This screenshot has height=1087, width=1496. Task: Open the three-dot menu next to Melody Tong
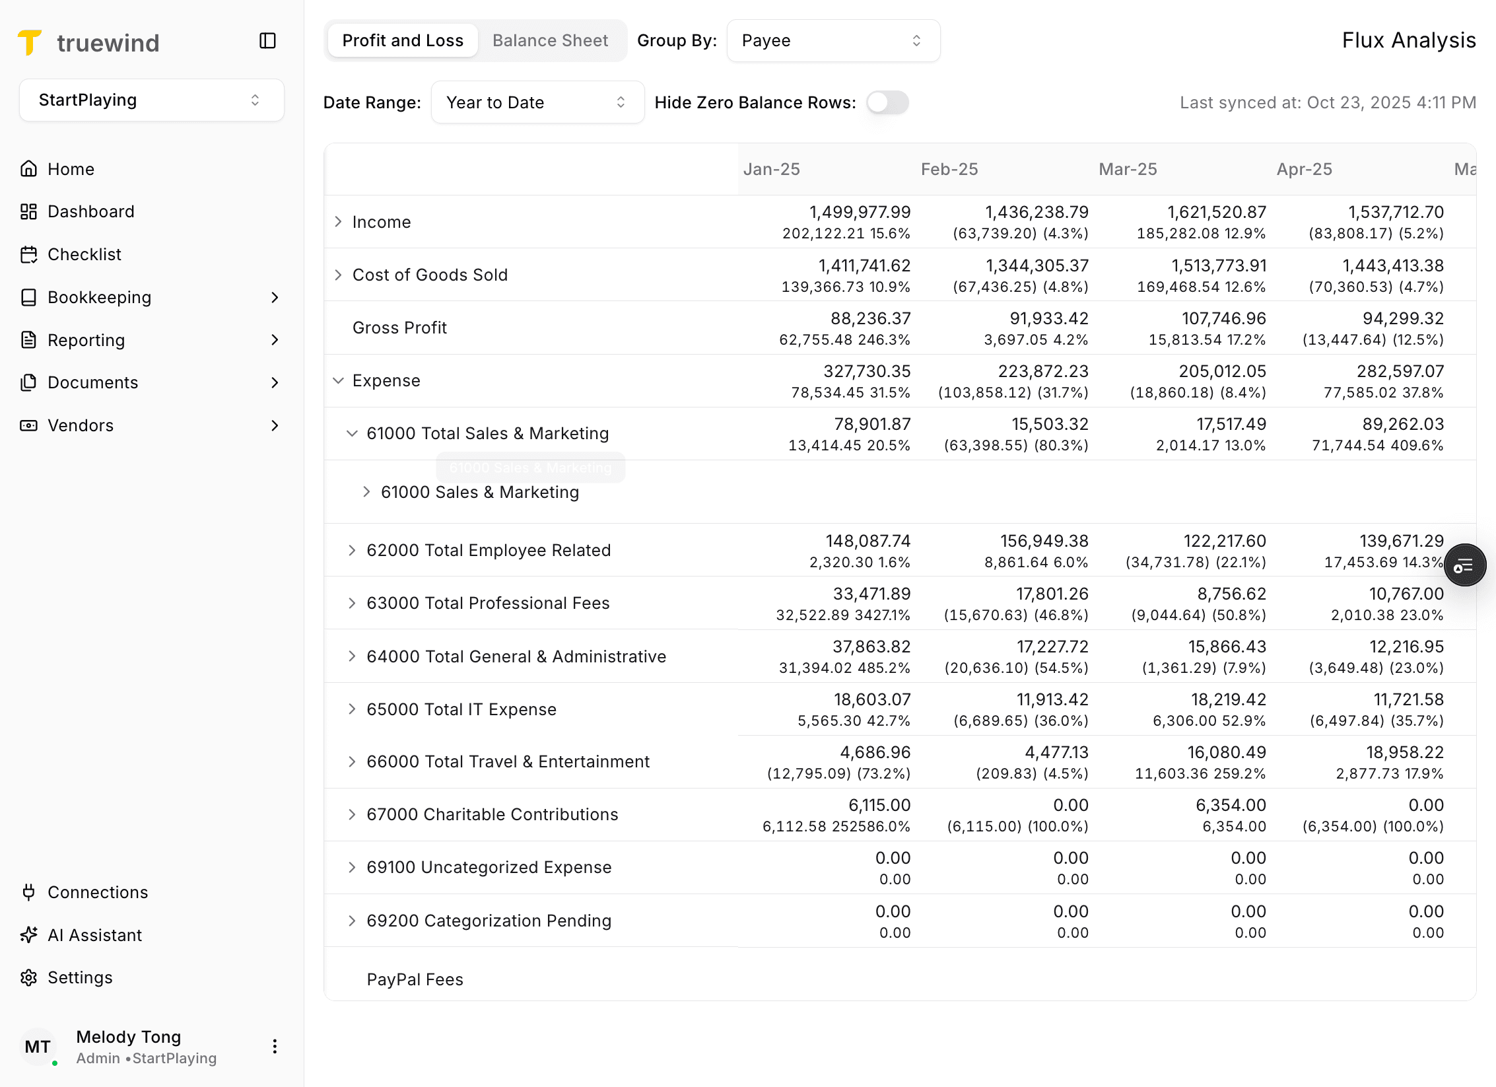pos(275,1046)
